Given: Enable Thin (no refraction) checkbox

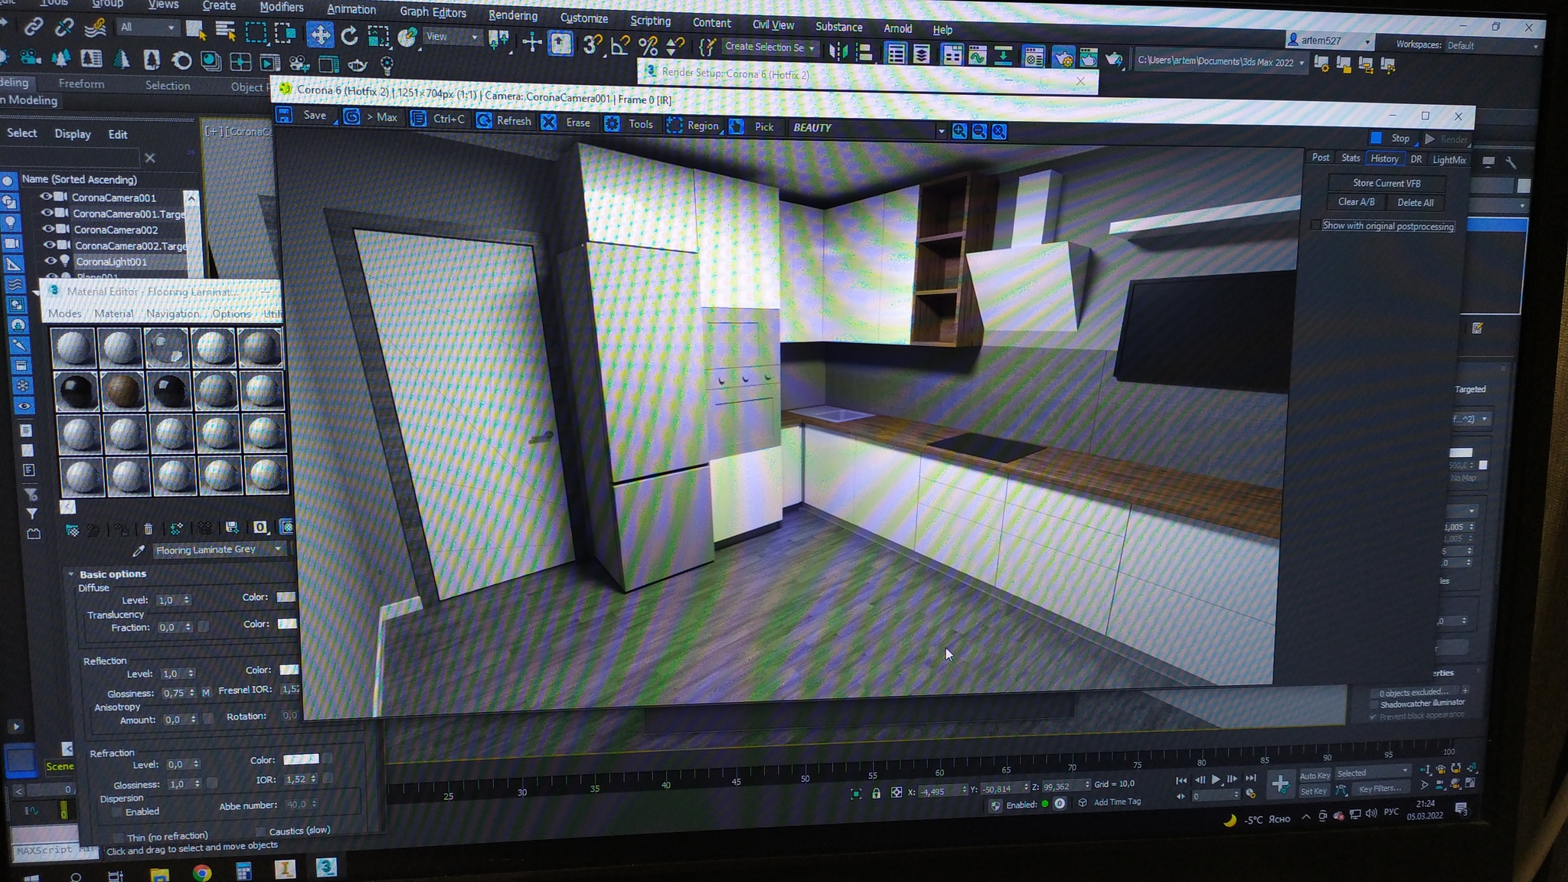Looking at the screenshot, I should (x=117, y=837).
